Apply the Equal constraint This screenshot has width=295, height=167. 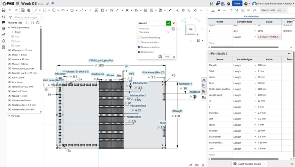tap(219, 10)
